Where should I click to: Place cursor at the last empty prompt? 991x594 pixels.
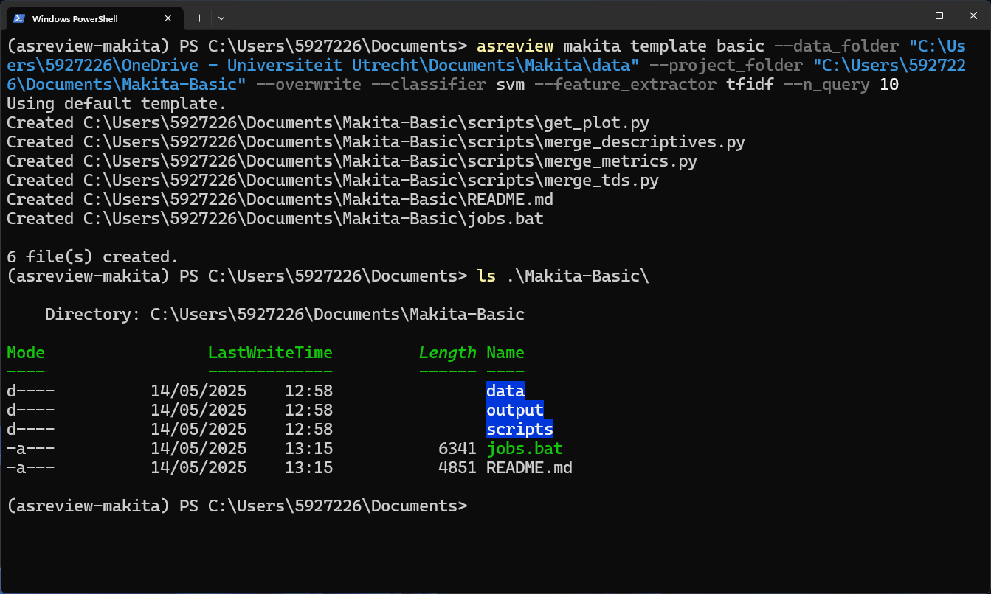(478, 506)
